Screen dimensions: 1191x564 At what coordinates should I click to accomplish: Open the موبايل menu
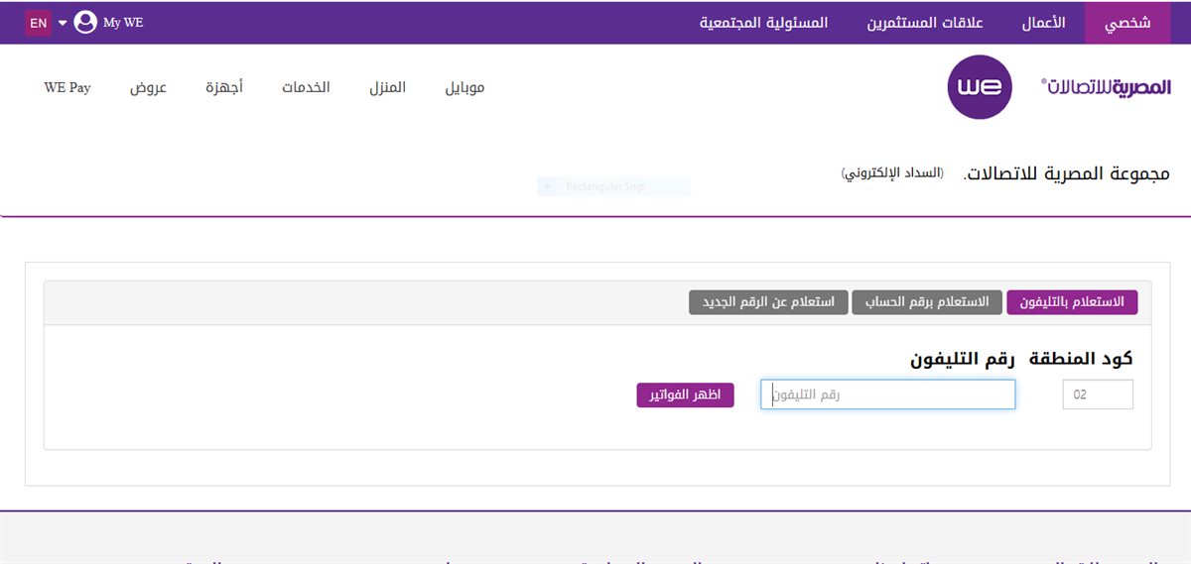tap(464, 87)
